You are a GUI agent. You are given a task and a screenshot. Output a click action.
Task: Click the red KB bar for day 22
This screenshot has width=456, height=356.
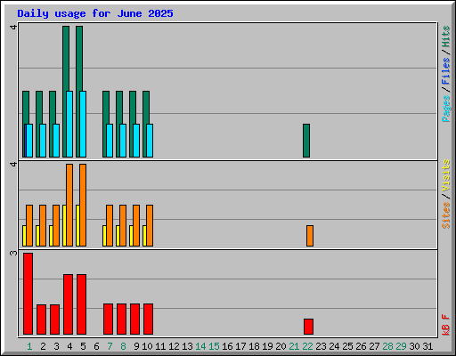point(308,327)
